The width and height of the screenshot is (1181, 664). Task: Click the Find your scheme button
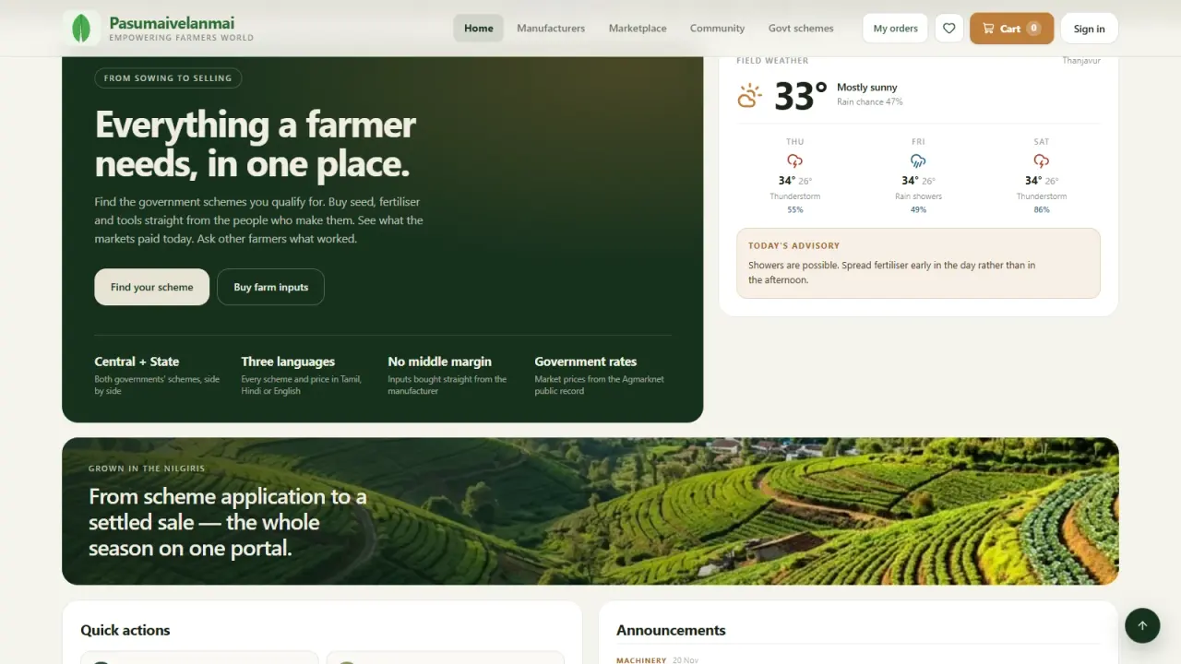point(152,287)
